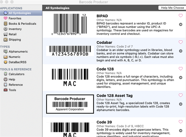This screenshot has width=186, height=137.
Task: Open Favorites via the pink heart icon
Action: pos(6,18)
